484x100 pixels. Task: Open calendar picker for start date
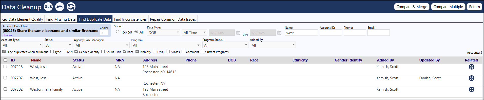(238, 33)
